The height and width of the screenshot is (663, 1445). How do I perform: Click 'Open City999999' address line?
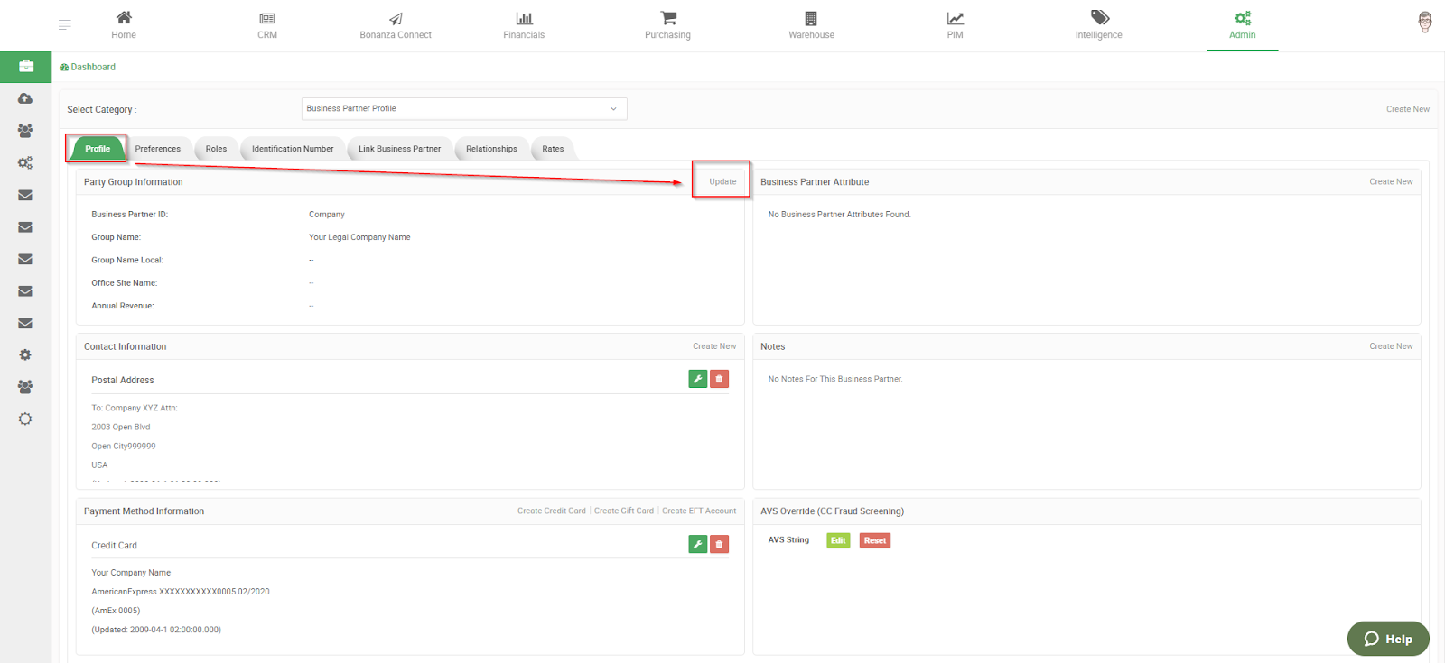124,447
